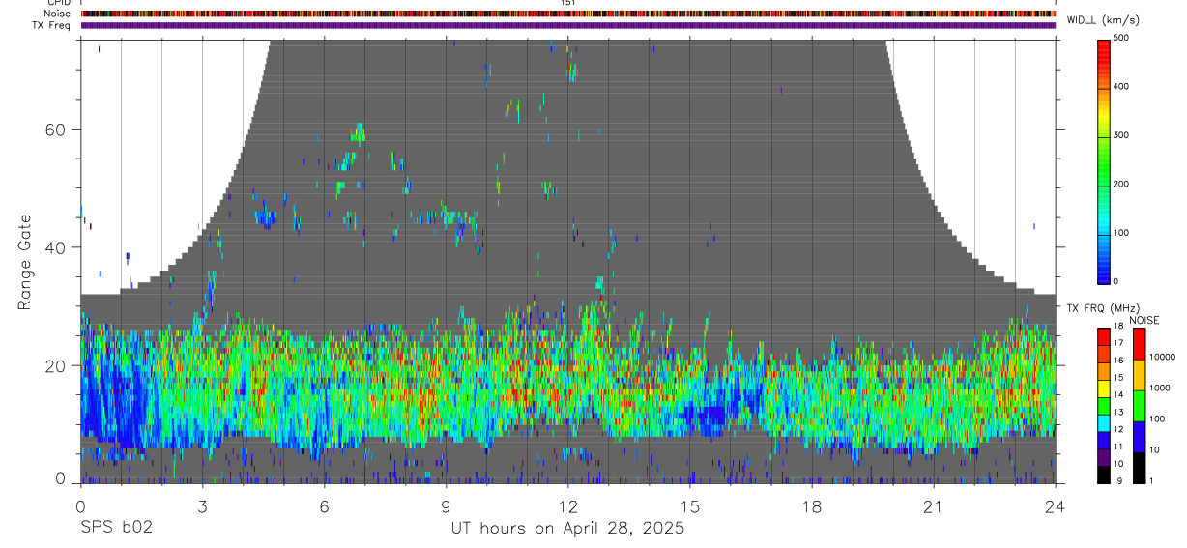Click the y-axis tick label '40'
The image size is (1187, 548).
[x=56, y=247]
